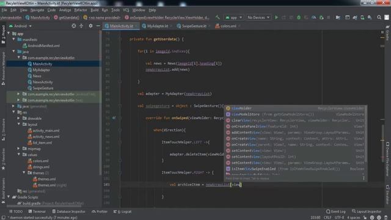Open the app run configuration dropdown

pyautogui.click(x=233, y=18)
